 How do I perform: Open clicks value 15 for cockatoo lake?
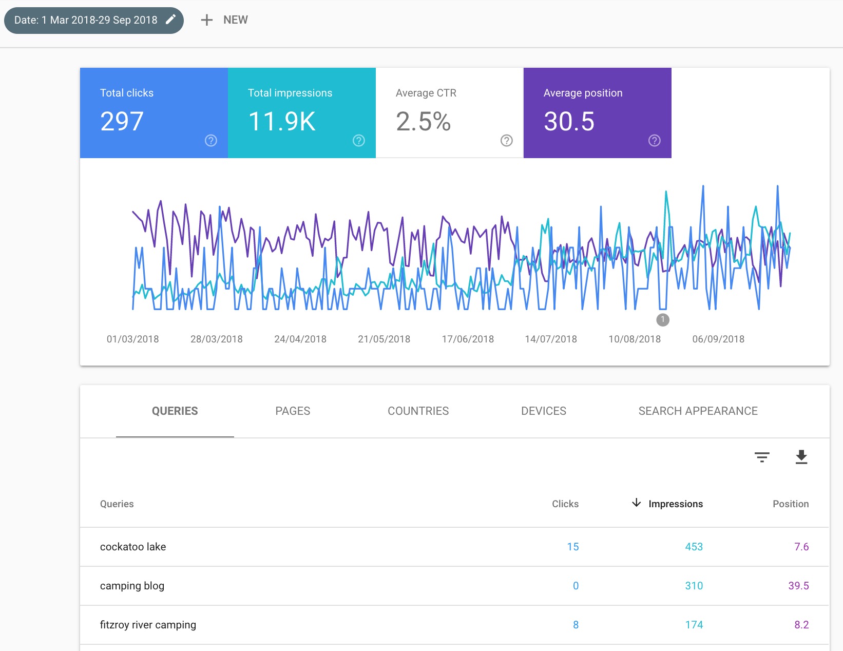tap(573, 547)
